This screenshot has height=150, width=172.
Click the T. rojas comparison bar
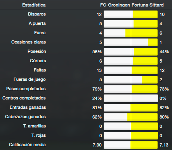pos(130,136)
